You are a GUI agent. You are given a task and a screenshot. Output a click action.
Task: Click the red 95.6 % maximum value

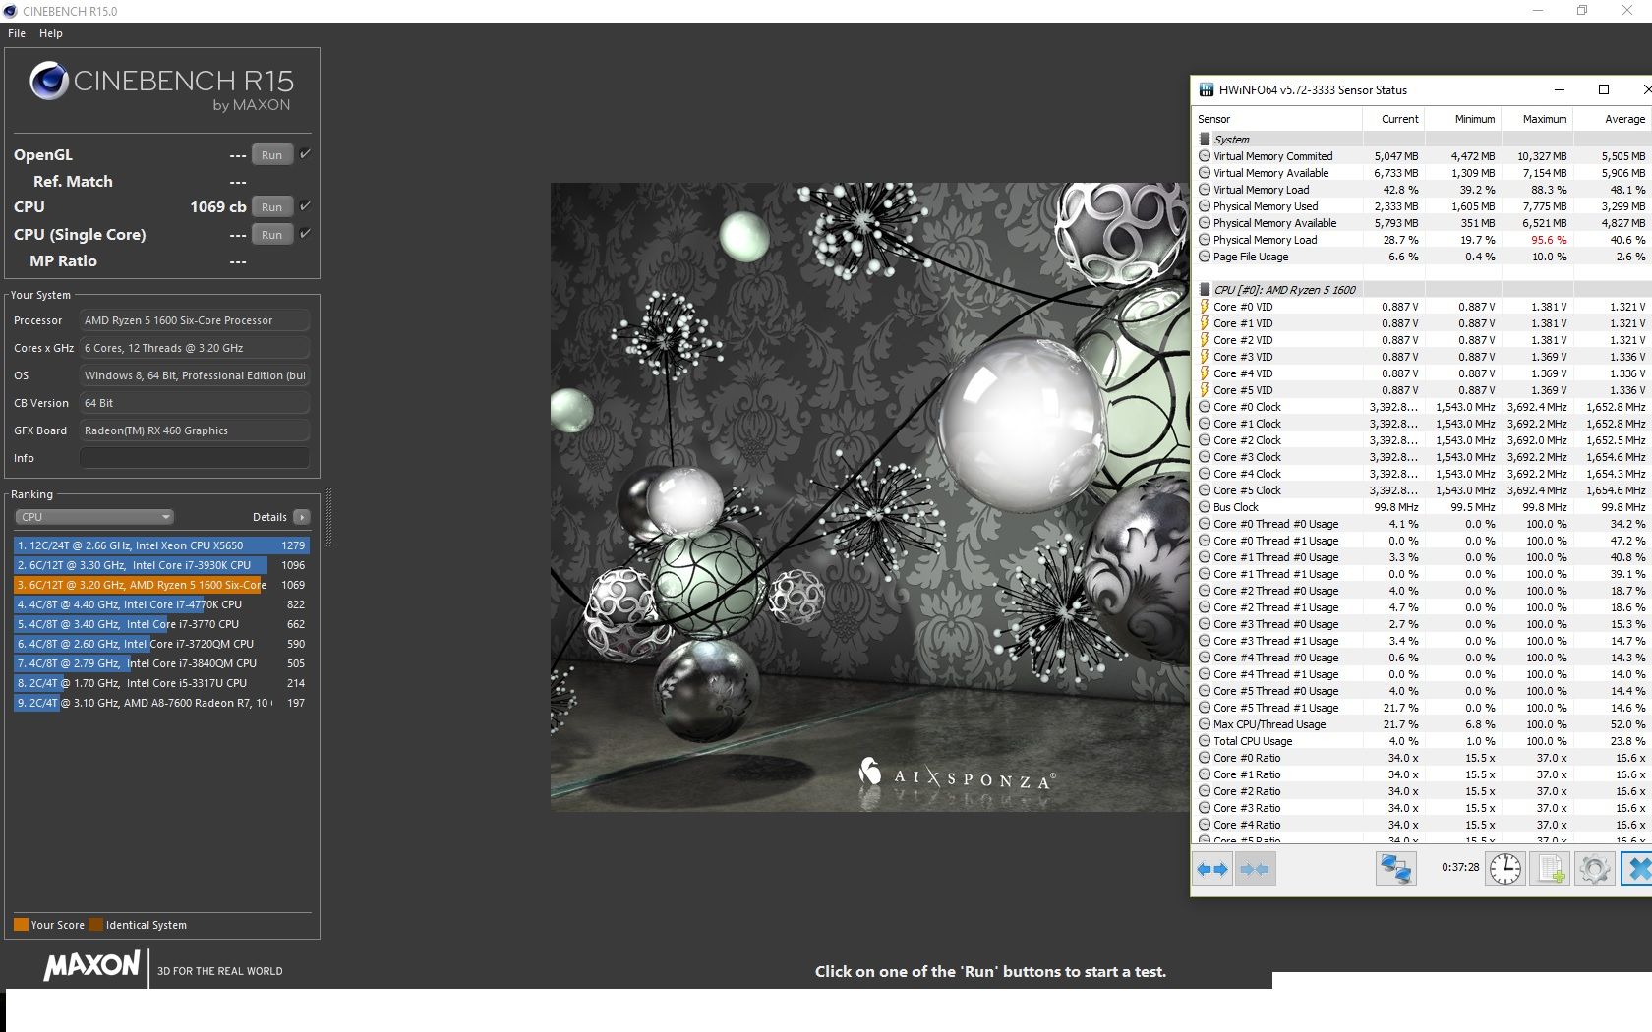coord(1549,240)
